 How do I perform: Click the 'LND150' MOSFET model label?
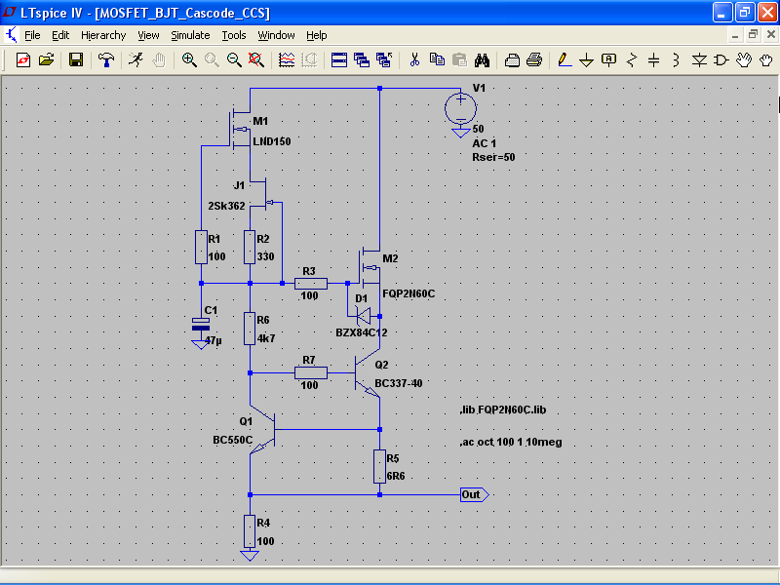[x=272, y=141]
